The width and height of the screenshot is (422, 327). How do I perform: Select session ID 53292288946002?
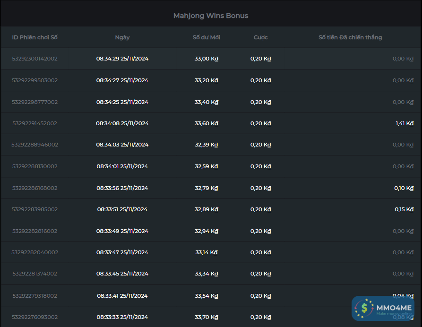coord(35,145)
